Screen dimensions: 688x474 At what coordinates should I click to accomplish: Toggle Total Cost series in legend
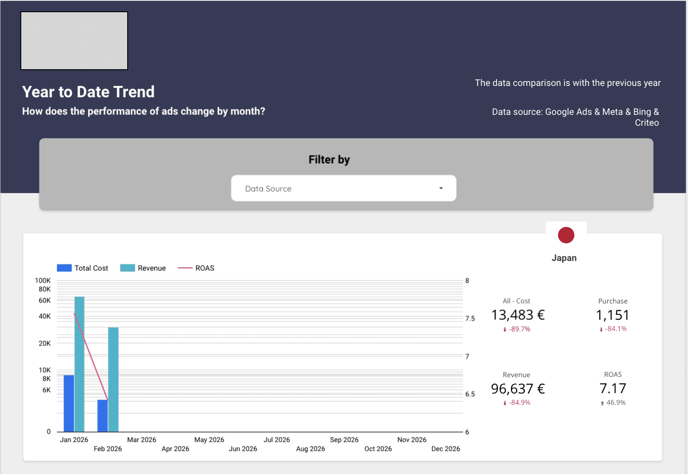click(x=83, y=268)
